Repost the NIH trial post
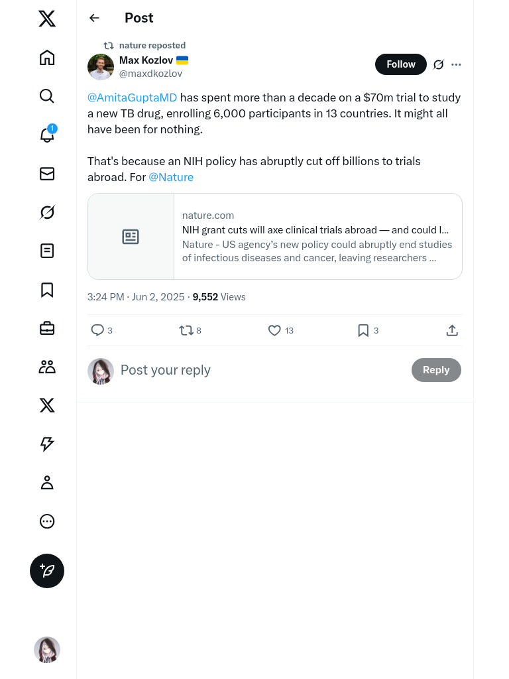 pos(186,330)
